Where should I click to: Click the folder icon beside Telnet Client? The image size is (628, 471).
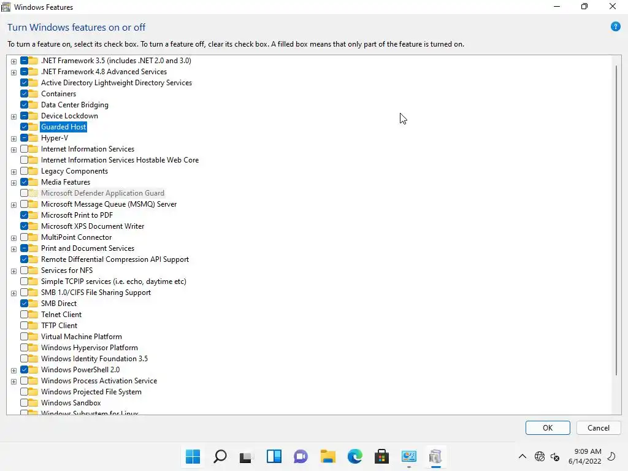click(x=33, y=315)
